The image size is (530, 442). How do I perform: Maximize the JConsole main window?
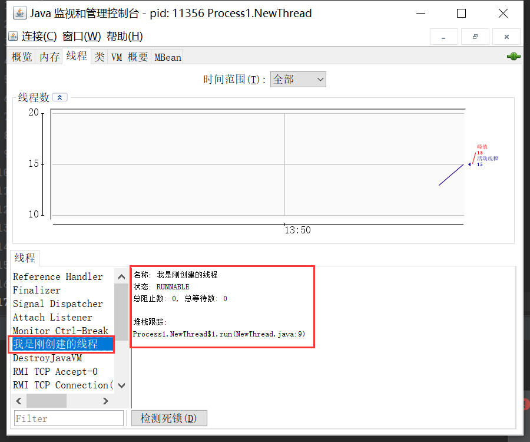pyautogui.click(x=461, y=13)
